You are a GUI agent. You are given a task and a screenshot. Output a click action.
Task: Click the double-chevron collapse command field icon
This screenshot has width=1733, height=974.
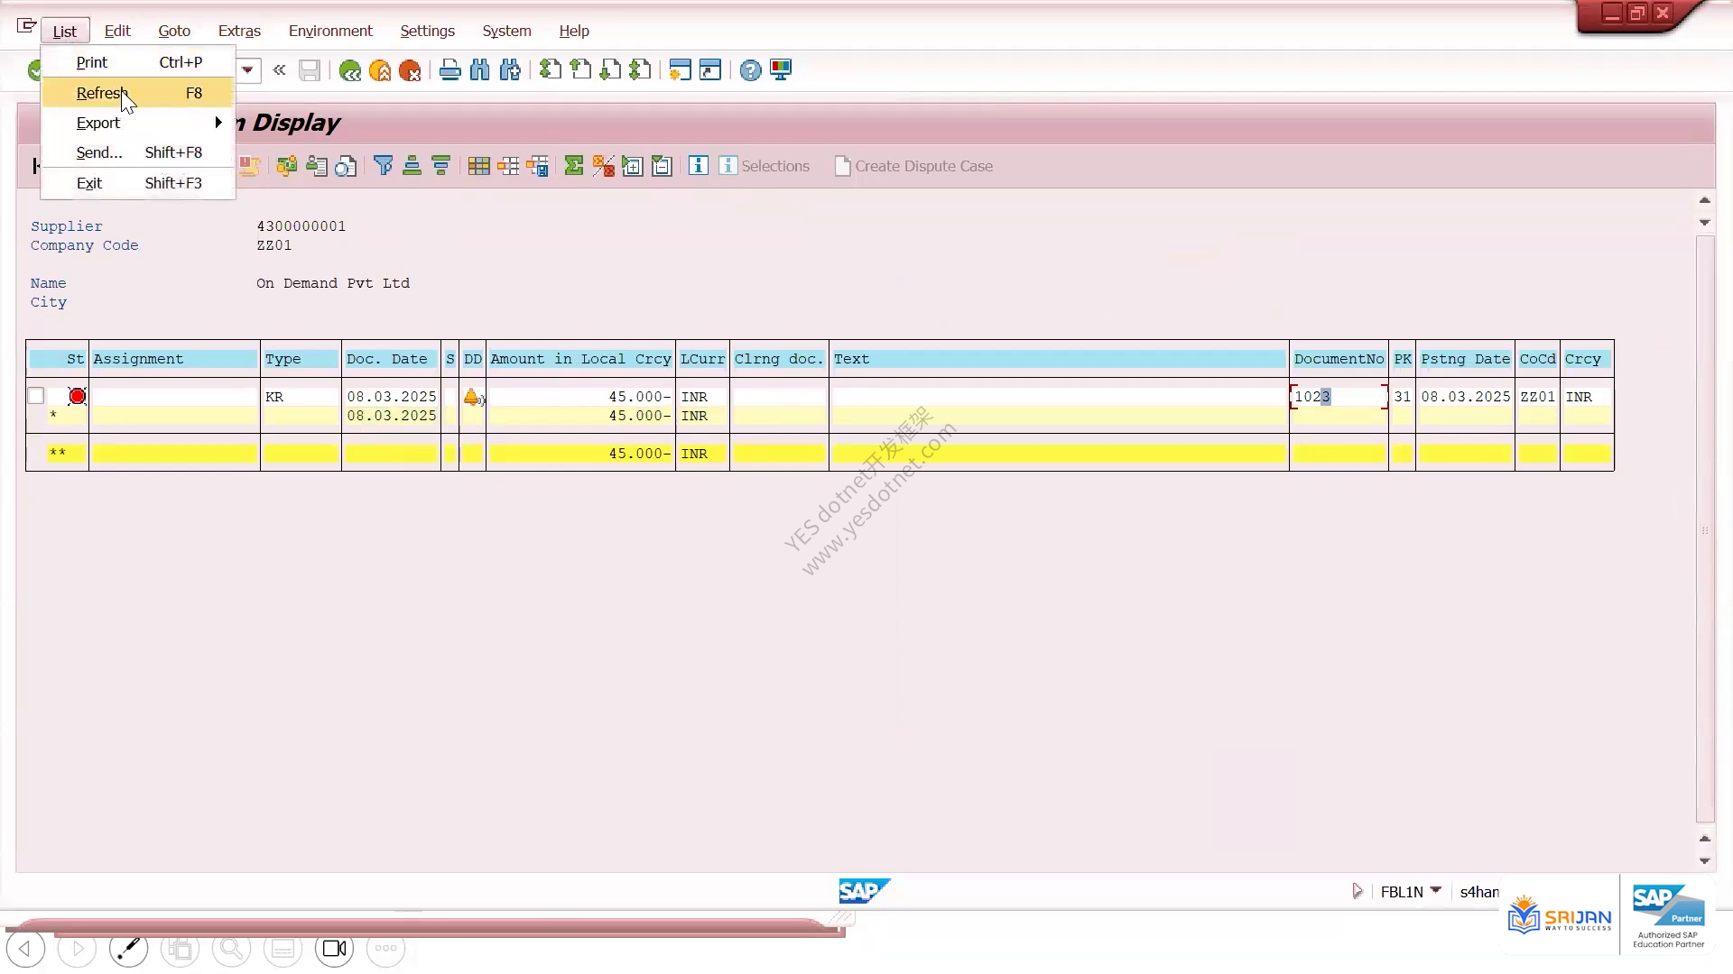click(280, 70)
